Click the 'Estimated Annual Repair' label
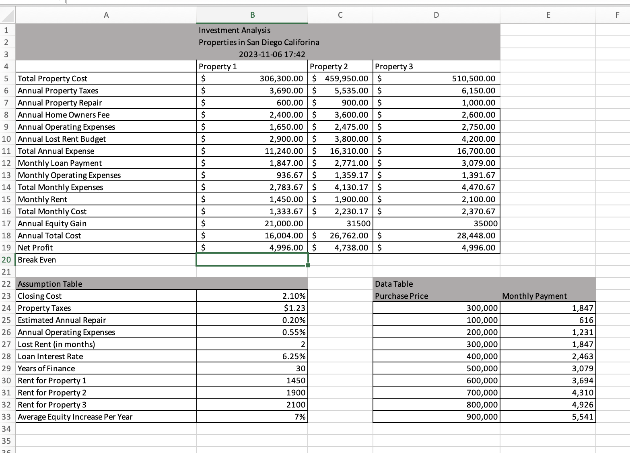 (x=62, y=320)
